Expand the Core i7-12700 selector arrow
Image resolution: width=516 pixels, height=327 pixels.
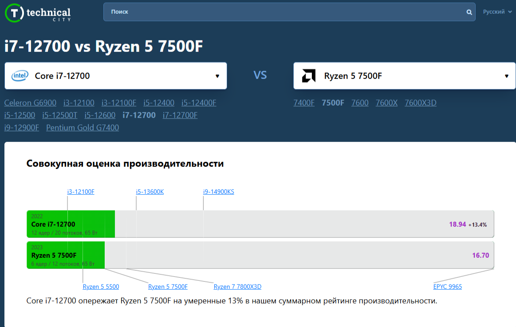(217, 76)
